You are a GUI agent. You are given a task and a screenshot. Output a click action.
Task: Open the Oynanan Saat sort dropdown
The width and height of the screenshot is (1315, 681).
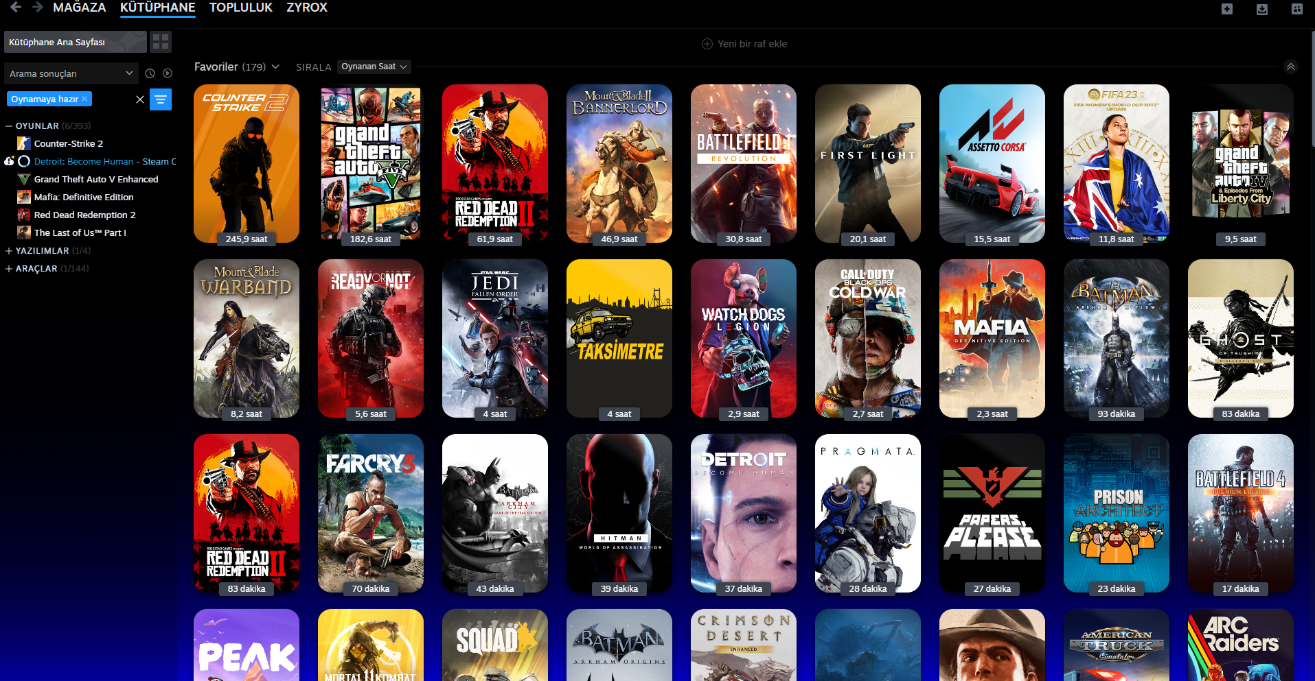point(374,67)
